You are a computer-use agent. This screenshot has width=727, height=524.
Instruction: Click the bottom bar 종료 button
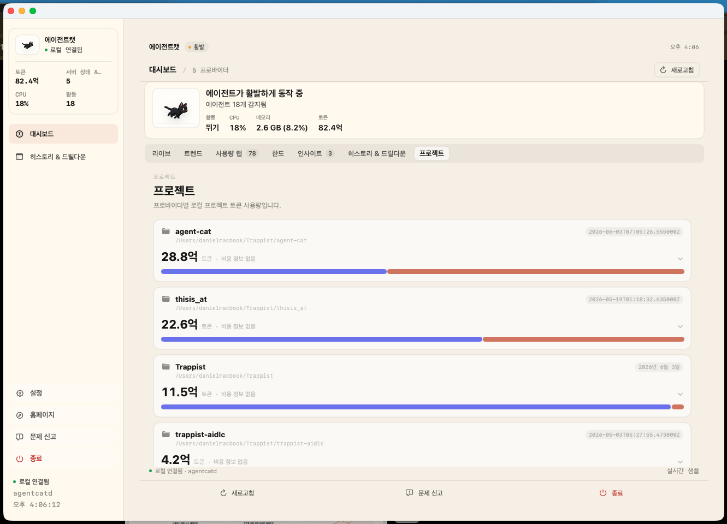click(x=611, y=493)
